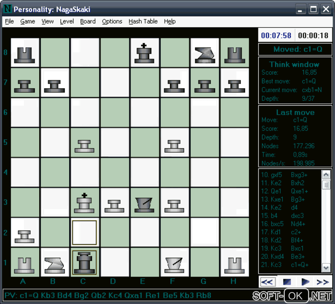Click move 10. gxf5 in list

coord(271,175)
